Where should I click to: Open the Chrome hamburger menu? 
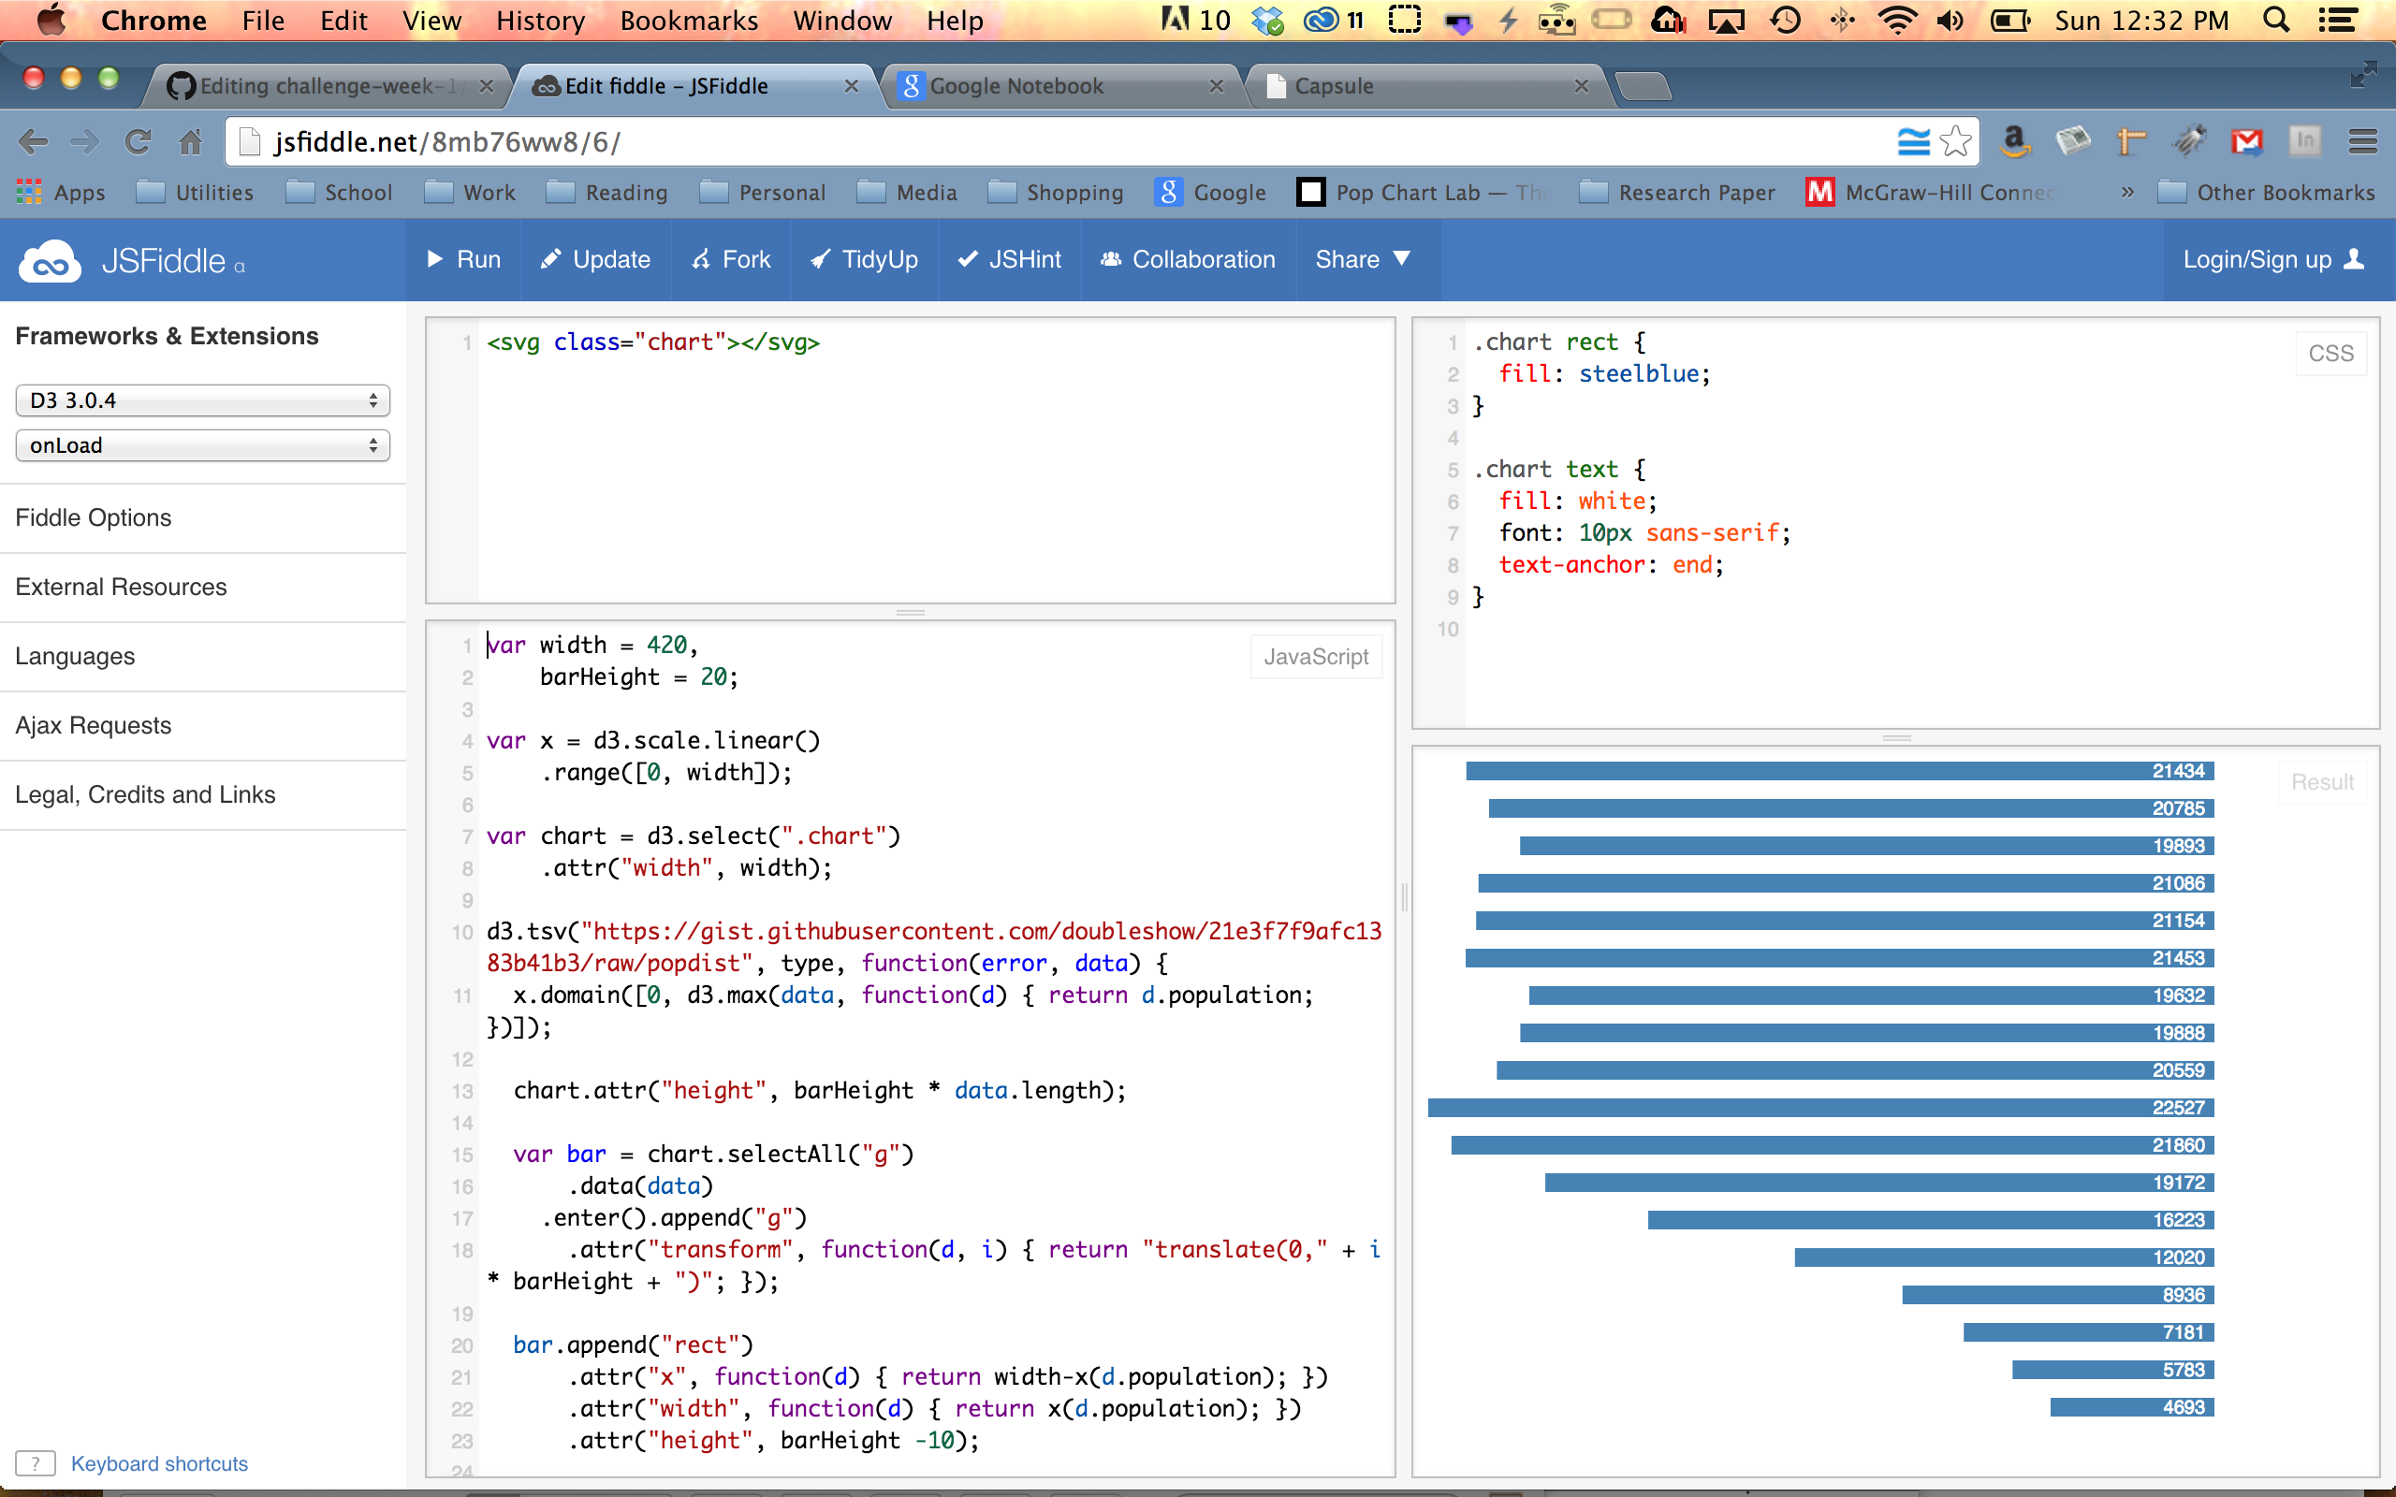click(x=2363, y=142)
